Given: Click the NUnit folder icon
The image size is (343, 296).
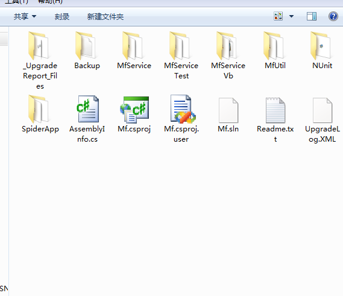Looking at the screenshot, I should click(321, 46).
